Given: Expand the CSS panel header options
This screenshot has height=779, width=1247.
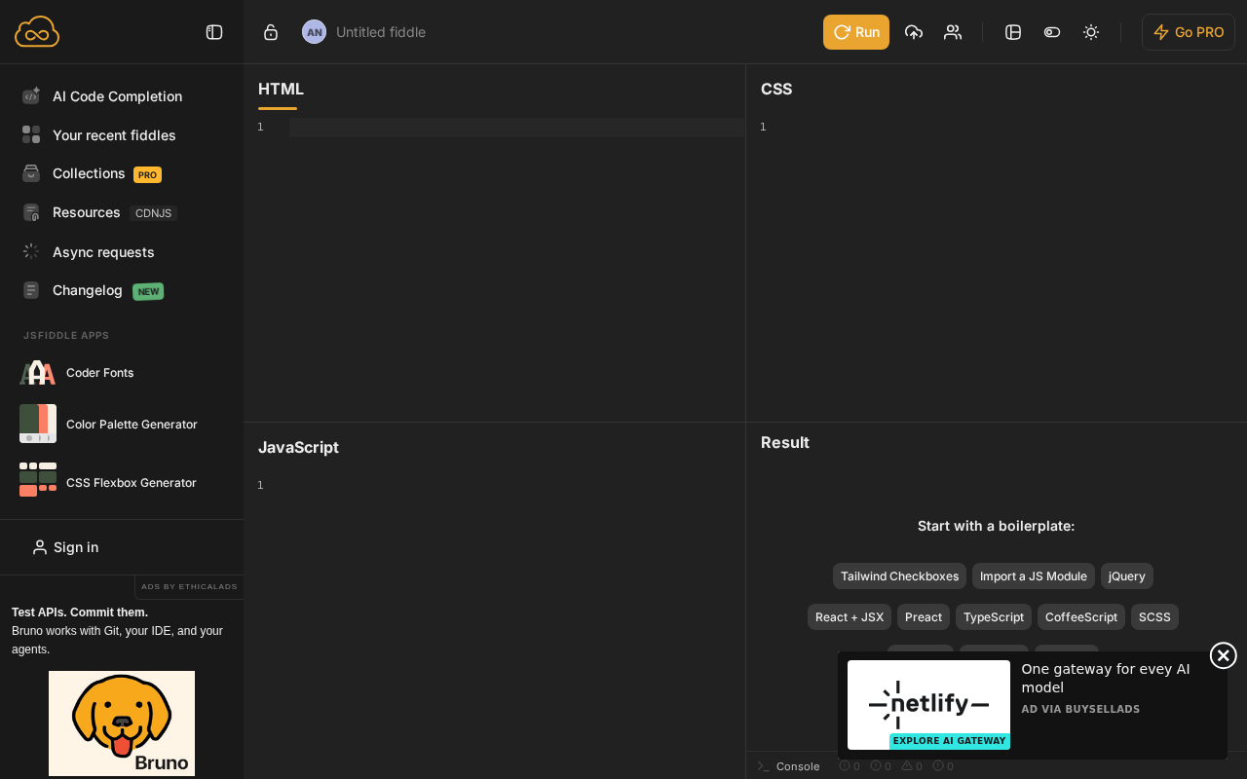Looking at the screenshot, I should point(776,89).
